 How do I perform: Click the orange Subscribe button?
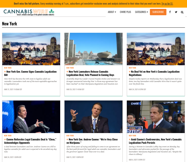point(158,12)
